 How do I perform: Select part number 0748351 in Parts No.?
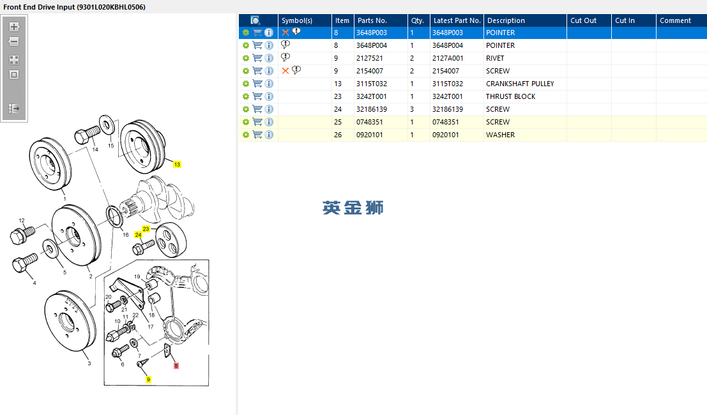click(381, 122)
